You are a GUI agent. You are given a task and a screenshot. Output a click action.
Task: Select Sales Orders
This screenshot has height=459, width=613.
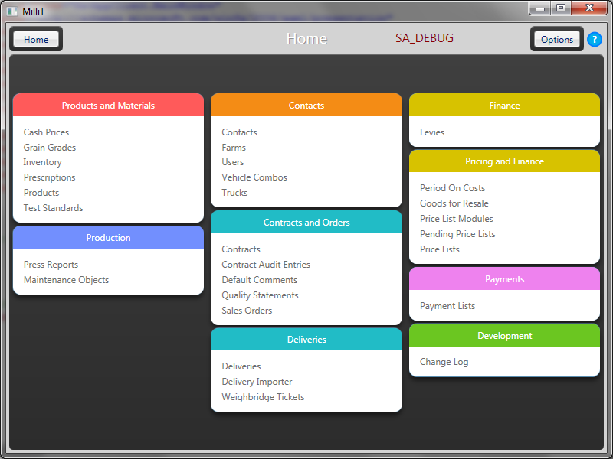point(247,311)
